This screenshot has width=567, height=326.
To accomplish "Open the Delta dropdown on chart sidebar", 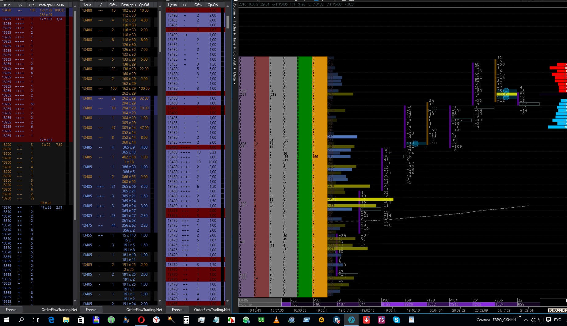I will pyautogui.click(x=235, y=78).
